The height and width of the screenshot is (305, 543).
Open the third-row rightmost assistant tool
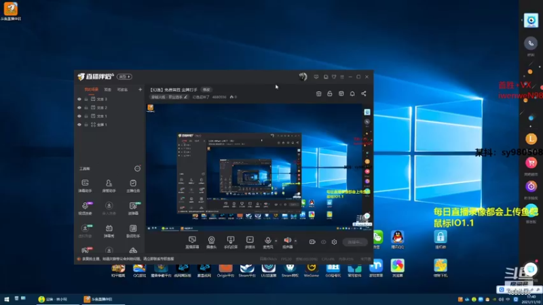pyautogui.click(x=133, y=231)
